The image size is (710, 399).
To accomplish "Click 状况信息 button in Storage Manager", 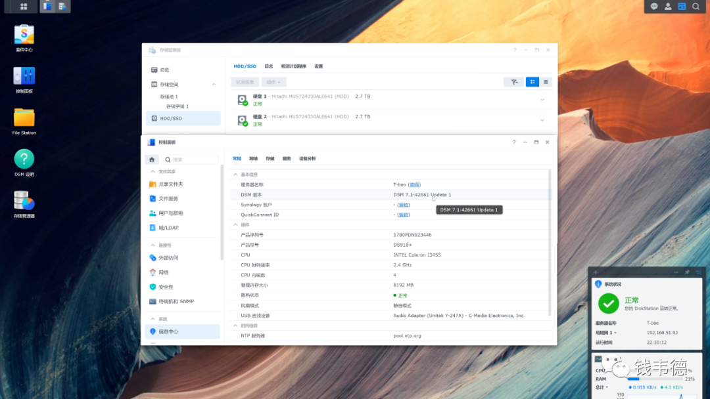I will tap(245, 82).
